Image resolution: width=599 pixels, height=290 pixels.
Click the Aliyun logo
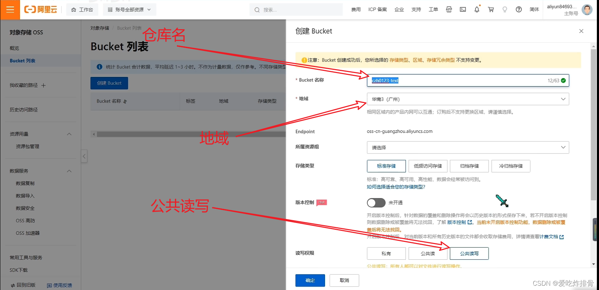click(41, 10)
